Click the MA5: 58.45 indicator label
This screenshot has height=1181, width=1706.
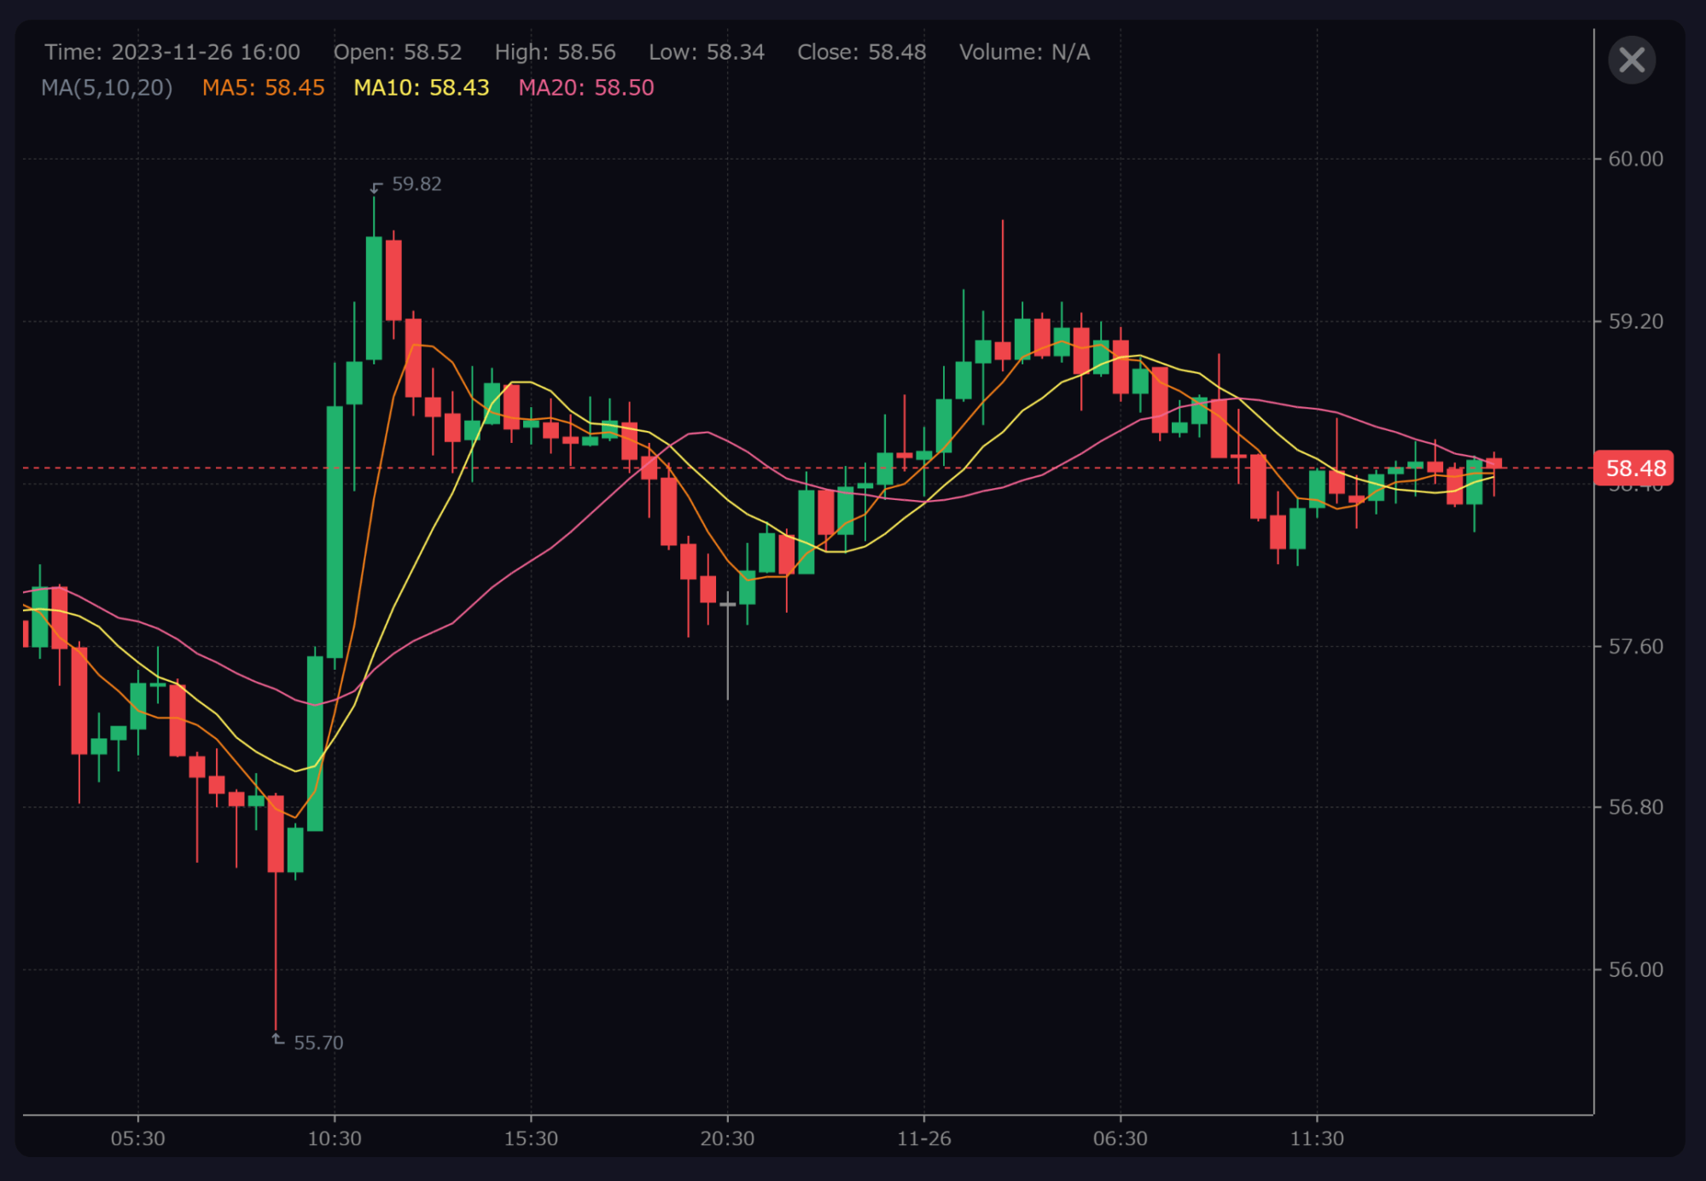point(264,88)
